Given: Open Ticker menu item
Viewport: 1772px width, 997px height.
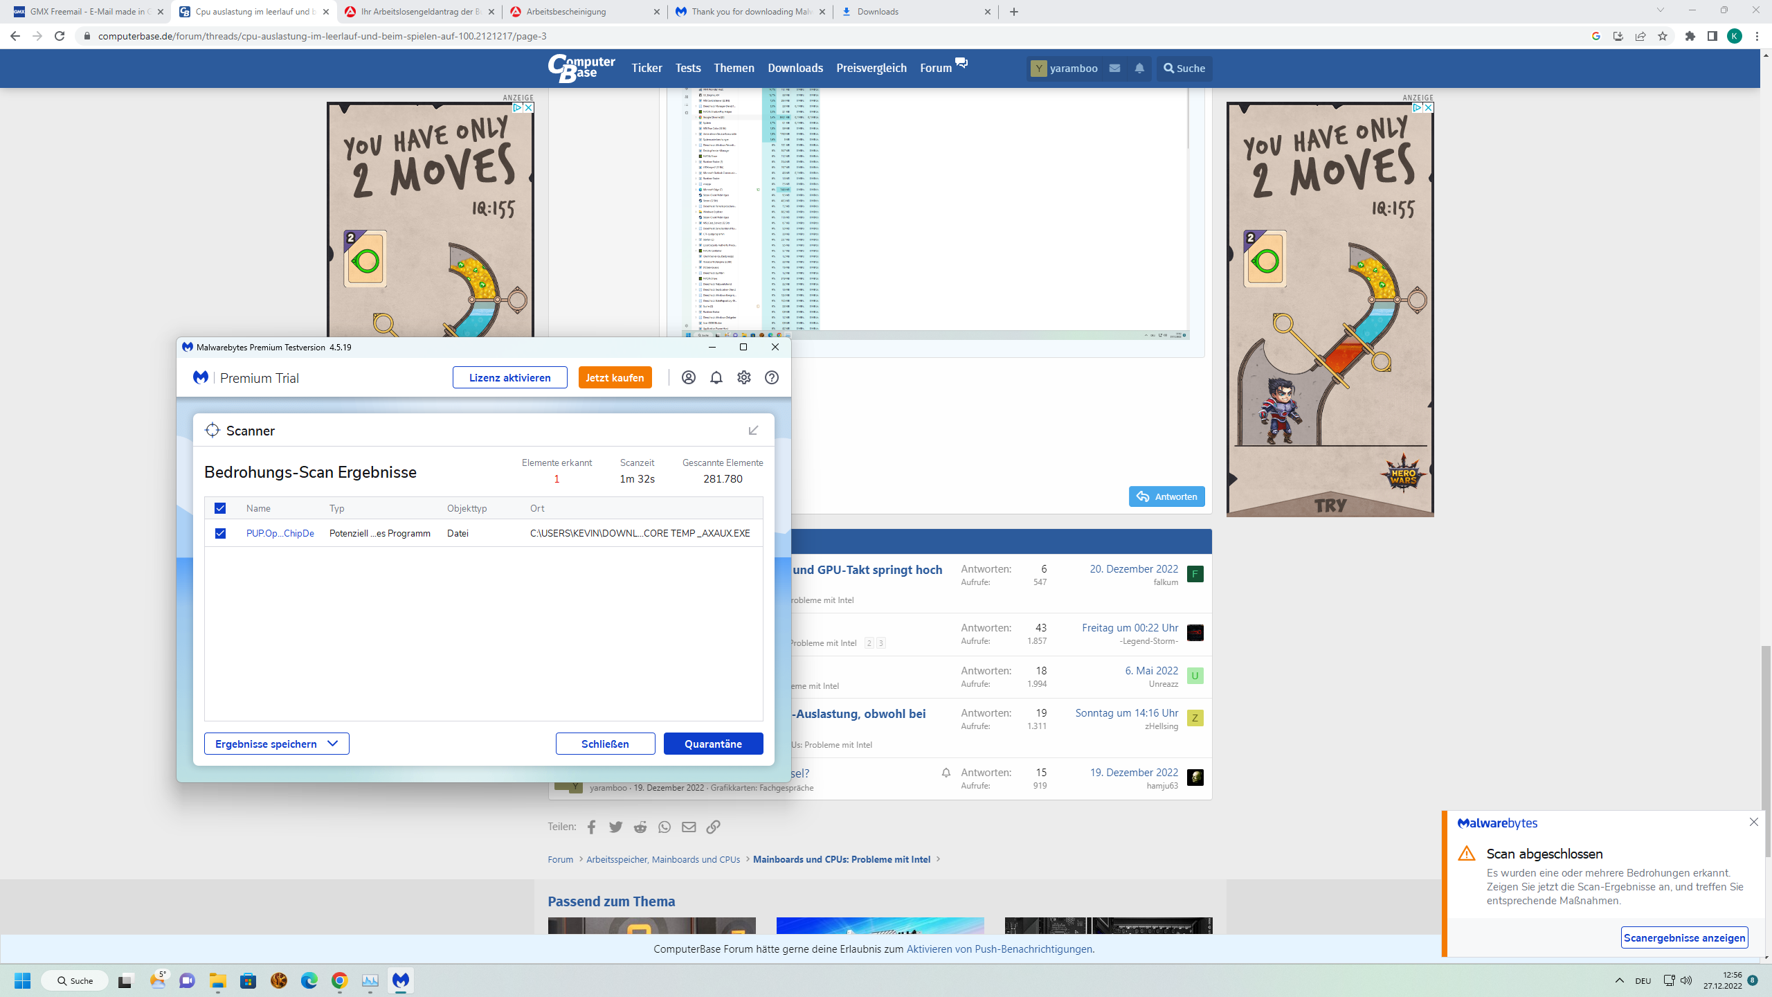Looking at the screenshot, I should 647,68.
